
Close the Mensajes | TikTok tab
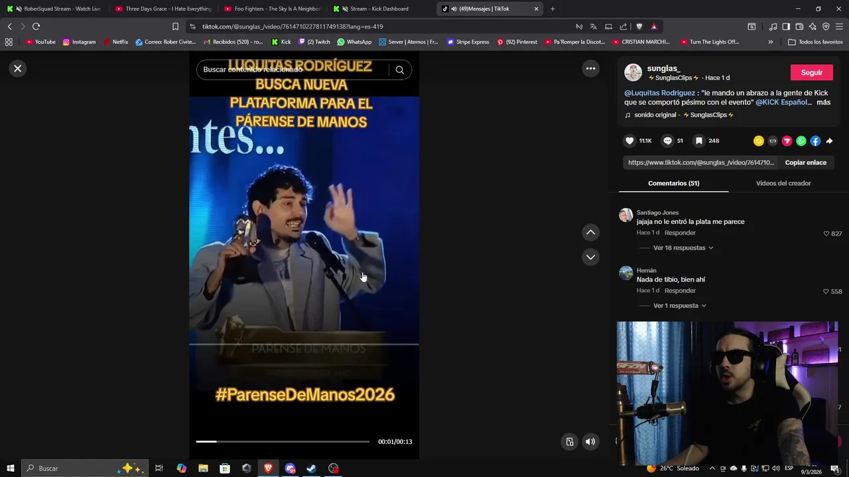pyautogui.click(x=536, y=9)
